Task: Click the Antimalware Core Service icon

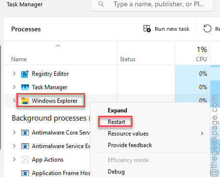Action: 25,133
